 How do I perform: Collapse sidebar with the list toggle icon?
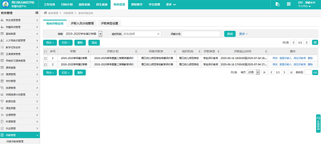(37, 13)
